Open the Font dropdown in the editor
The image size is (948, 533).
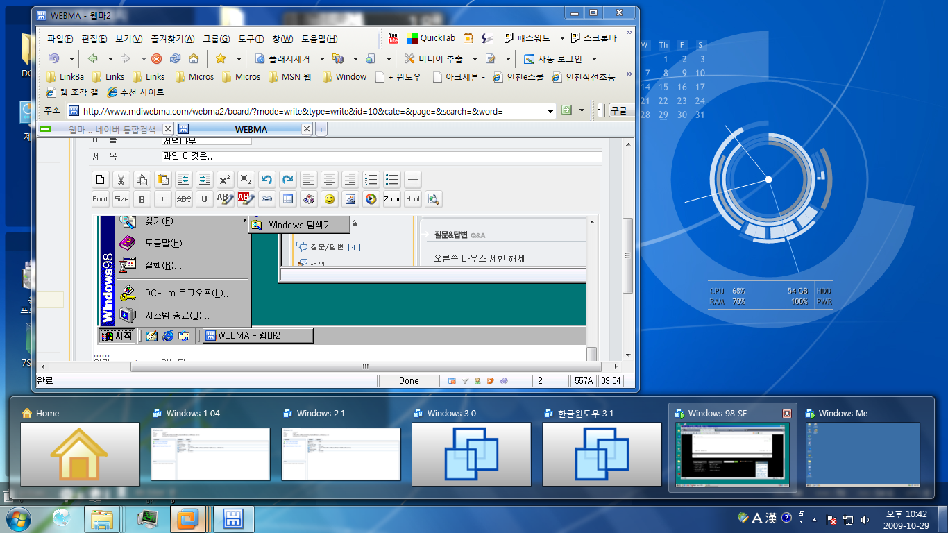(101, 199)
